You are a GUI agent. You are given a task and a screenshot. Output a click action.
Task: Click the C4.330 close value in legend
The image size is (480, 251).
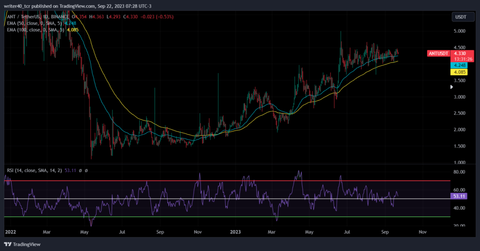[130, 17]
